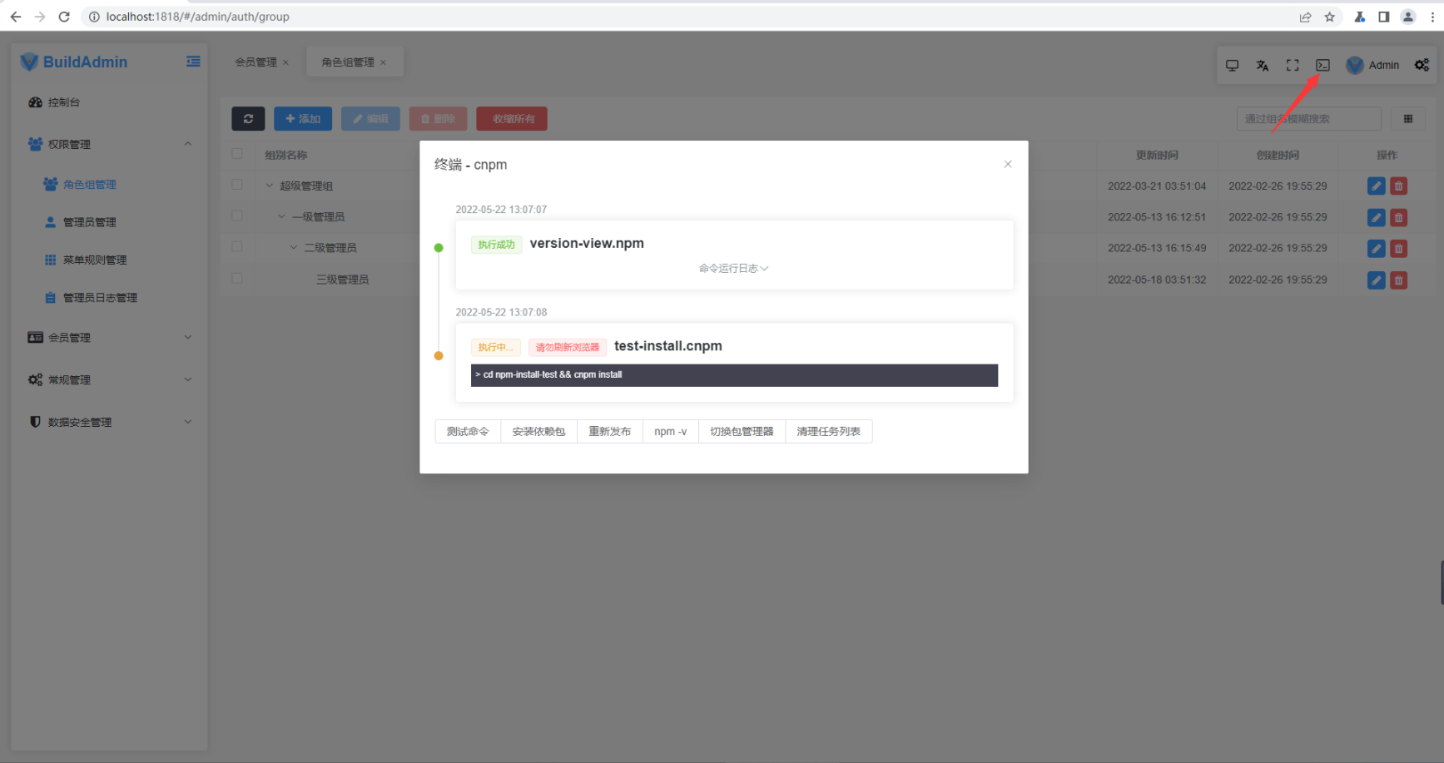Select all rows via header checkbox
This screenshot has width=1444, height=763.
pos(237,153)
